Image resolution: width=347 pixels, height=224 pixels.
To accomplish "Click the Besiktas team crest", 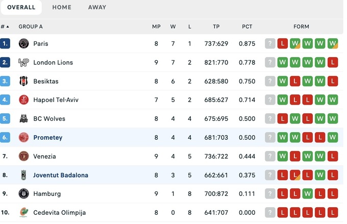I will [23, 82].
